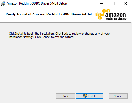132x103 pixels.
Task: Click the word "Back" in the instruction text
Action: (65, 34)
